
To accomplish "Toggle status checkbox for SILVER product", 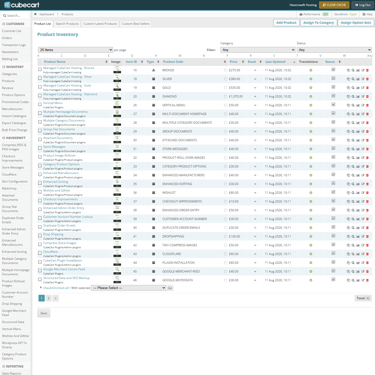I will click(x=333, y=78).
